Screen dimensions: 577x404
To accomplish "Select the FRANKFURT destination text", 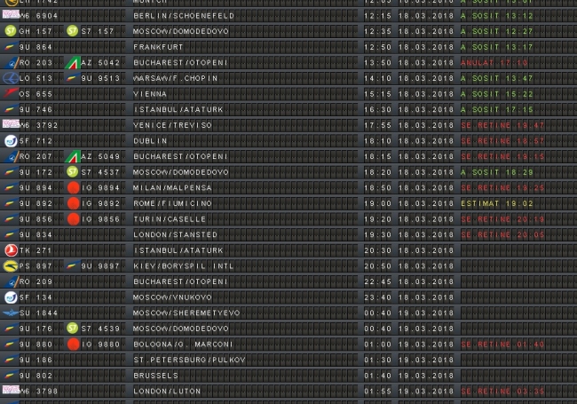I will [x=158, y=47].
